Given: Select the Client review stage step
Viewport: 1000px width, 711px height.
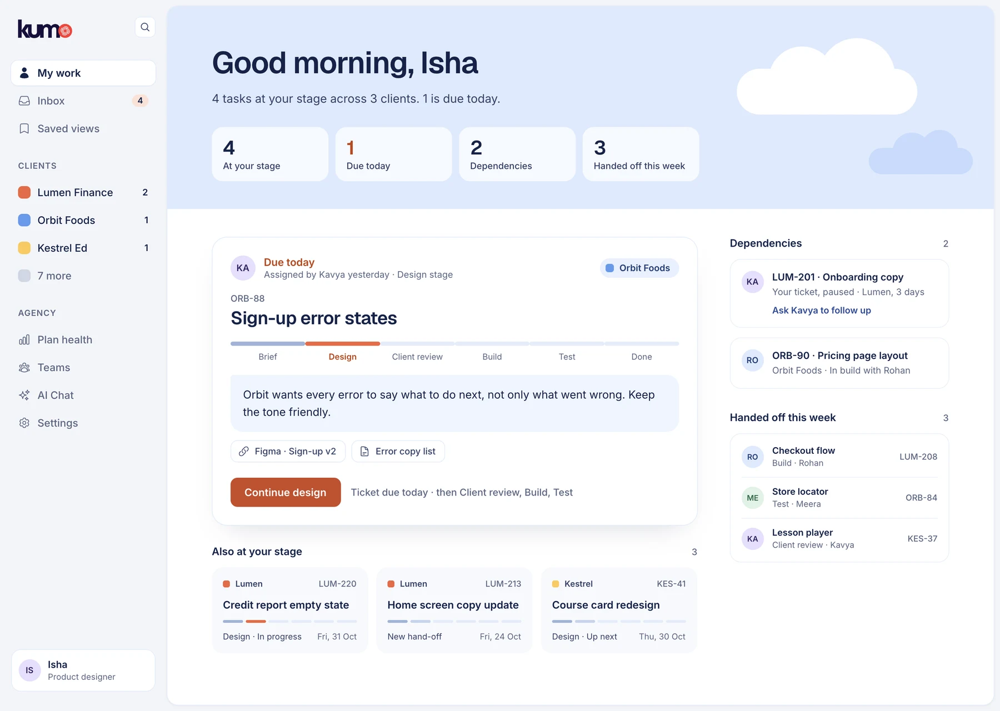Looking at the screenshot, I should pos(417,352).
